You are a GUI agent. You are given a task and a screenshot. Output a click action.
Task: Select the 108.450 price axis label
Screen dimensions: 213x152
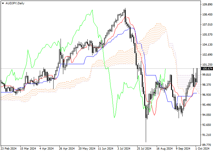coord(207,15)
